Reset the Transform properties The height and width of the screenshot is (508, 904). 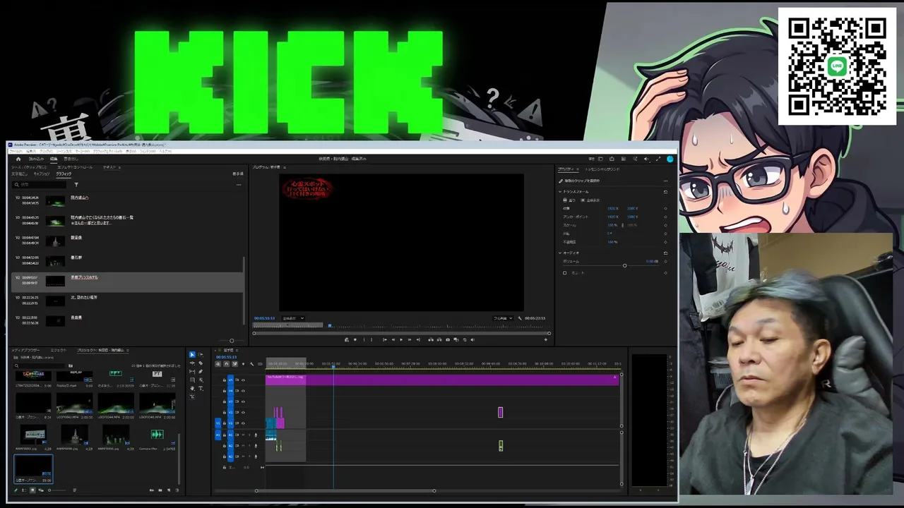pyautogui.click(x=665, y=192)
